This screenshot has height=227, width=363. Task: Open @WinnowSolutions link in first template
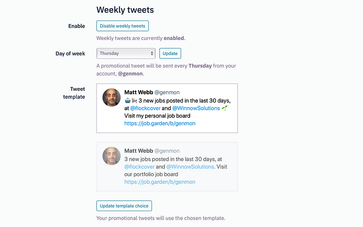coord(196,108)
